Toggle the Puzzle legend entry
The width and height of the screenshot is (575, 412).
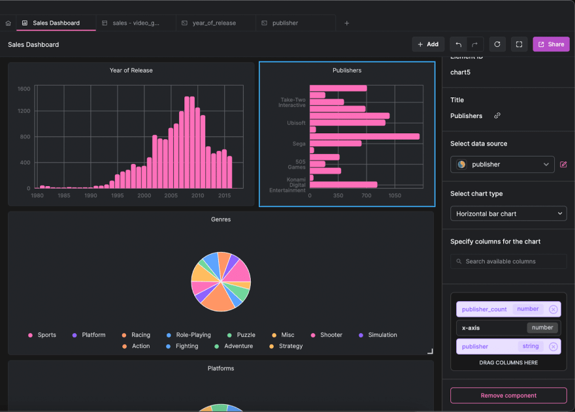[x=241, y=335]
